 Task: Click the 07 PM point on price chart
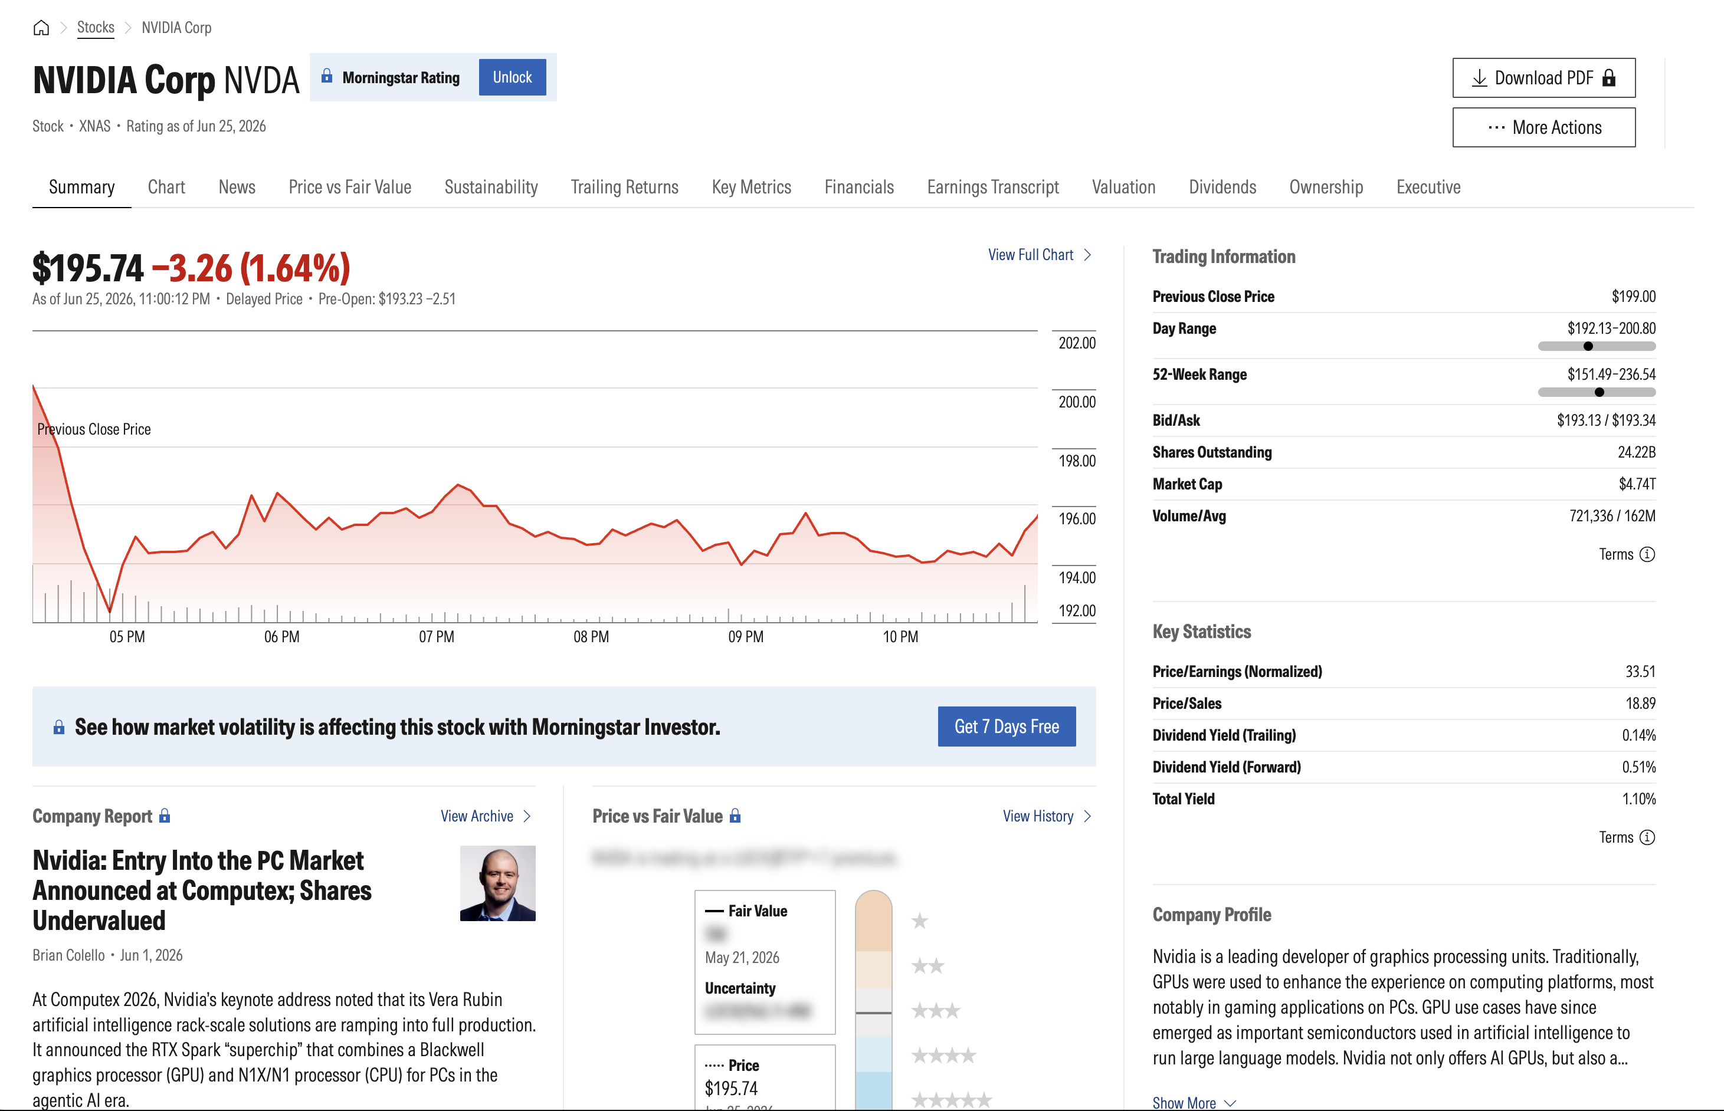[437, 637]
